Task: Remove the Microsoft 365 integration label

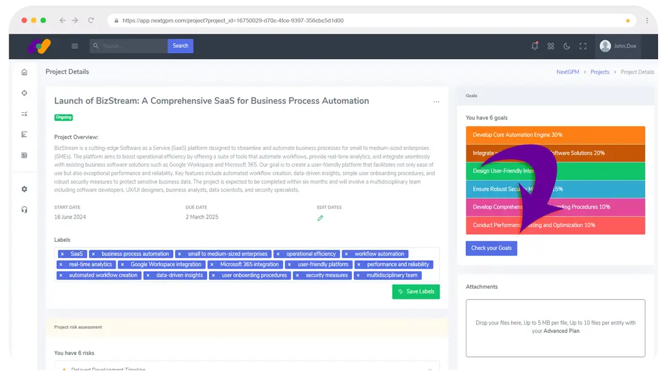Action: point(212,265)
